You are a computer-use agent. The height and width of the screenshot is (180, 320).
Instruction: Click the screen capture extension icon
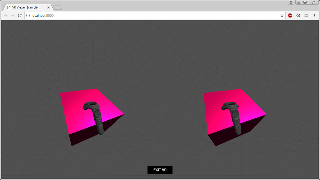[306, 15]
